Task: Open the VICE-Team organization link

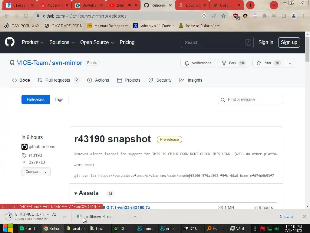Action: tap(32, 63)
